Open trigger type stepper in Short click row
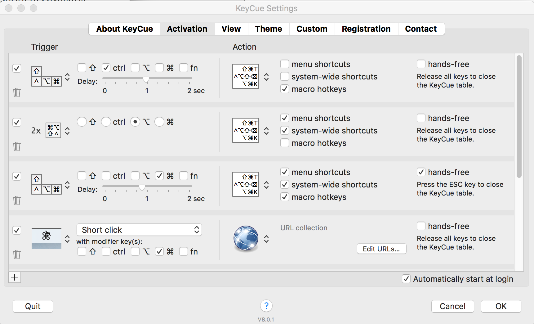This screenshot has height=324, width=534. pos(67,239)
